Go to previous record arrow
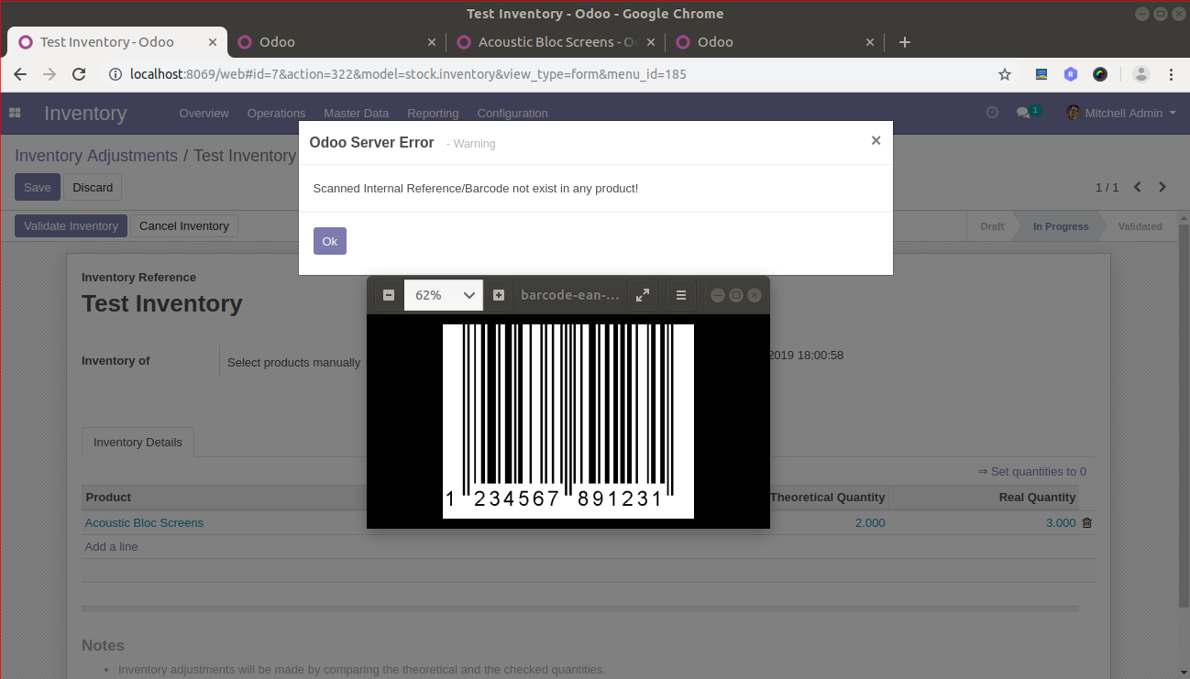 (x=1137, y=187)
